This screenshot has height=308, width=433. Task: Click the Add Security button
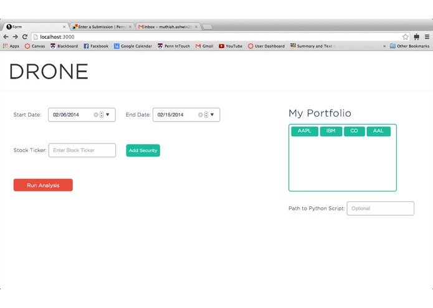coord(143,150)
